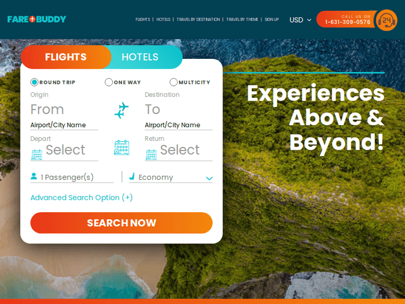This screenshot has height=304, width=405.
Task: Click the calendar icon in the Depart field
Action: point(37,155)
